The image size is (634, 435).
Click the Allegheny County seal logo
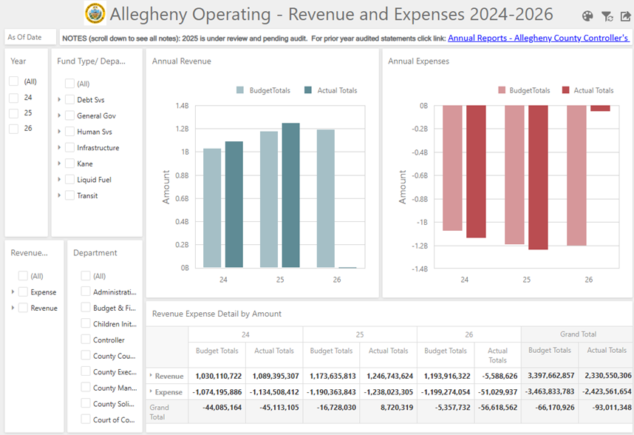pyautogui.click(x=95, y=13)
